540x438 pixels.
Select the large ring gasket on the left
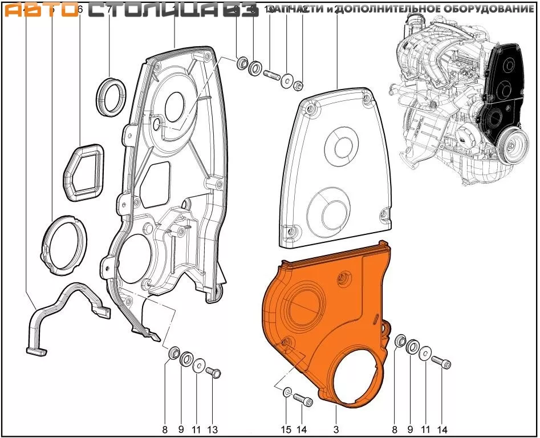point(64,245)
